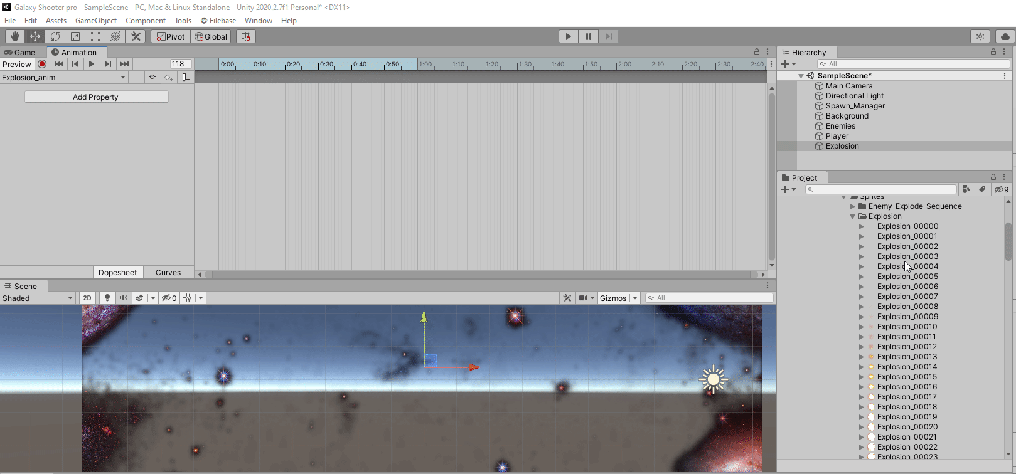The image size is (1016, 474).
Task: Enable animation keyframe recording
Action: coord(42,64)
